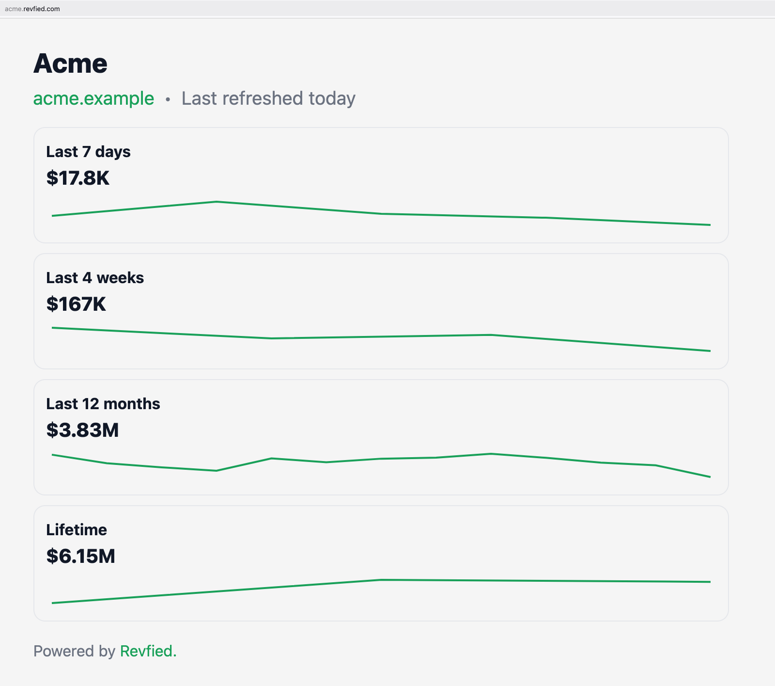
Task: Open the acme.example website link
Action: (x=93, y=98)
